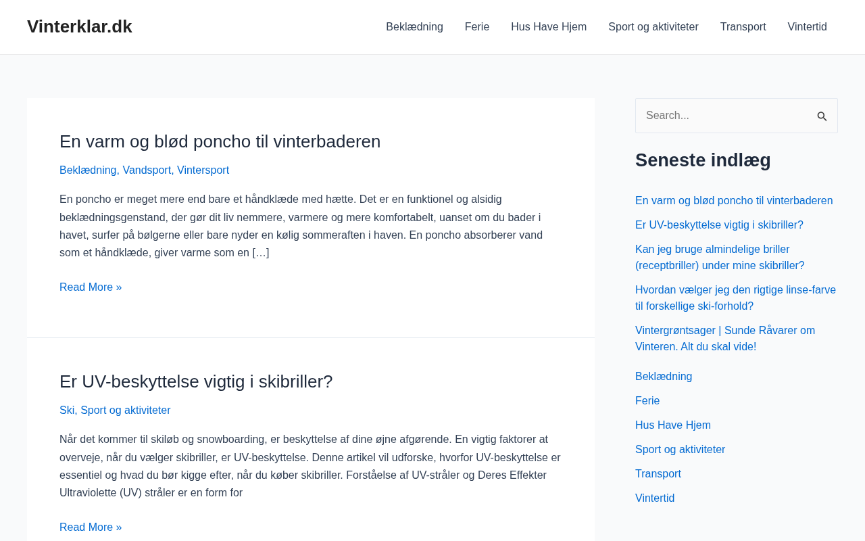Open the UV-beskyttelse skibriller article heading
Viewport: 865px width, 541px height.
click(x=196, y=381)
